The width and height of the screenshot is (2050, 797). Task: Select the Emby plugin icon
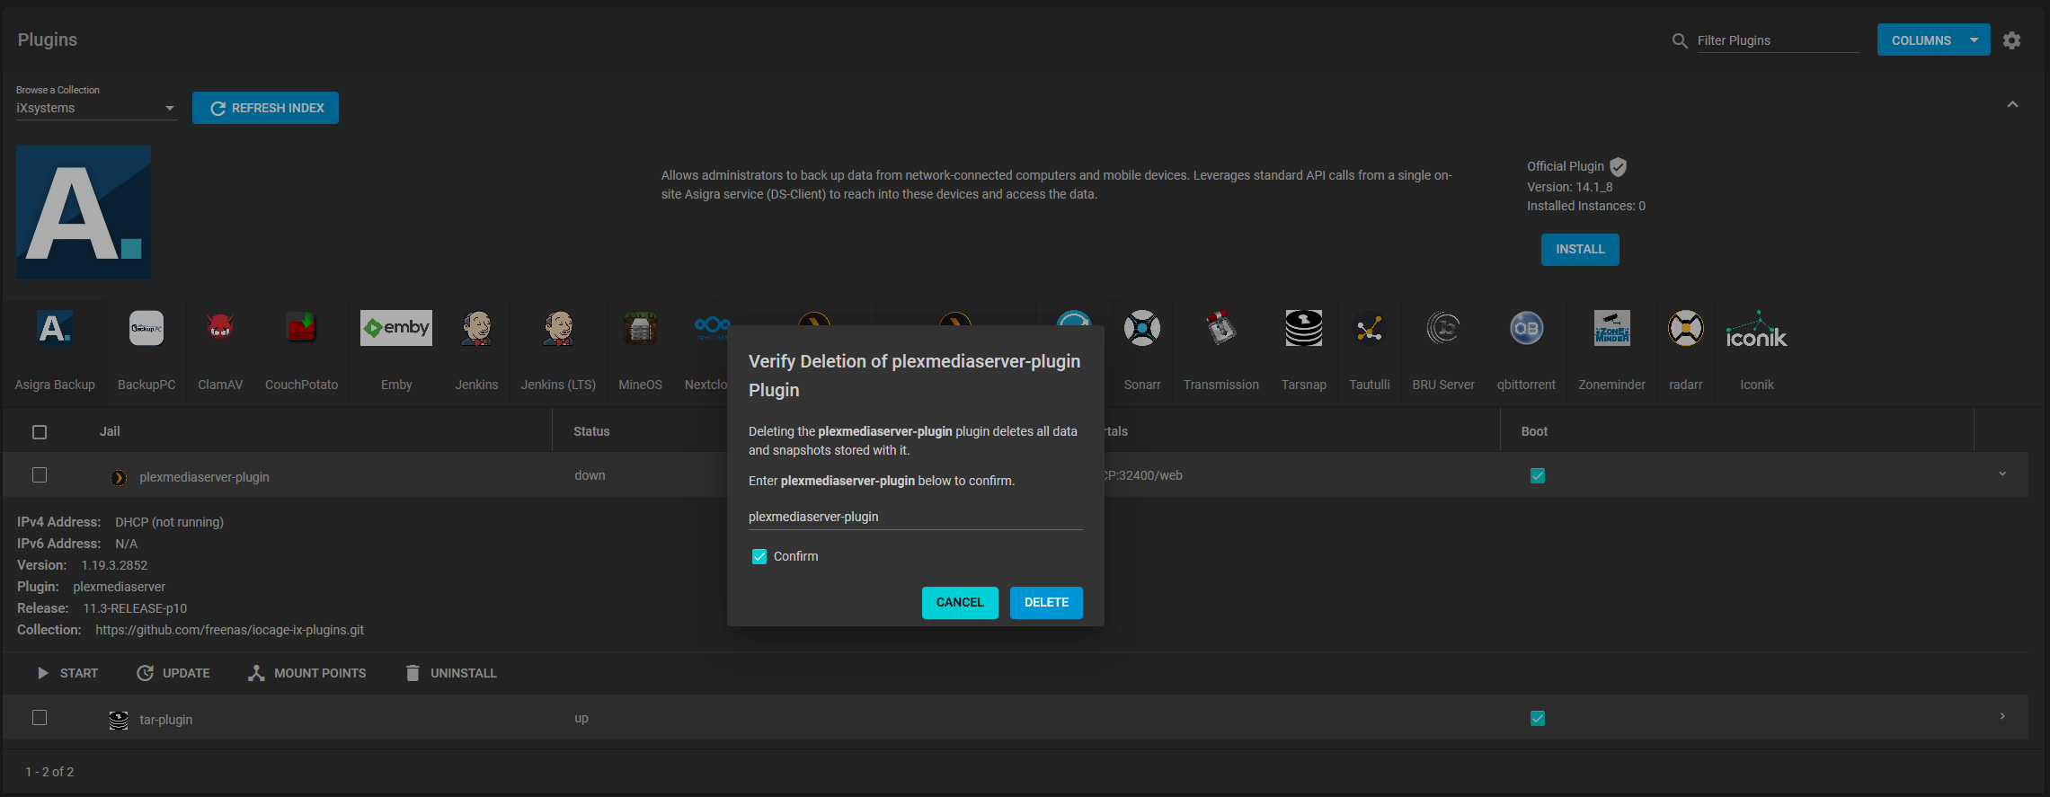(396, 328)
